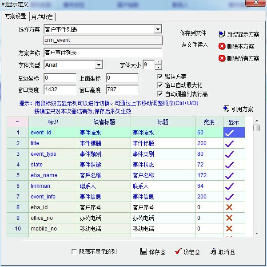The image size is (267, 267).
Task: Select the 方案设置 tab
Action: [15, 16]
